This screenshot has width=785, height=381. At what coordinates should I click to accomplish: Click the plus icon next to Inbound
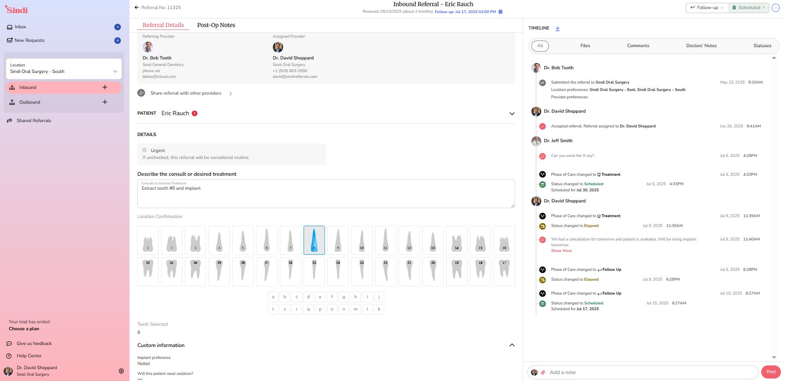tap(105, 87)
